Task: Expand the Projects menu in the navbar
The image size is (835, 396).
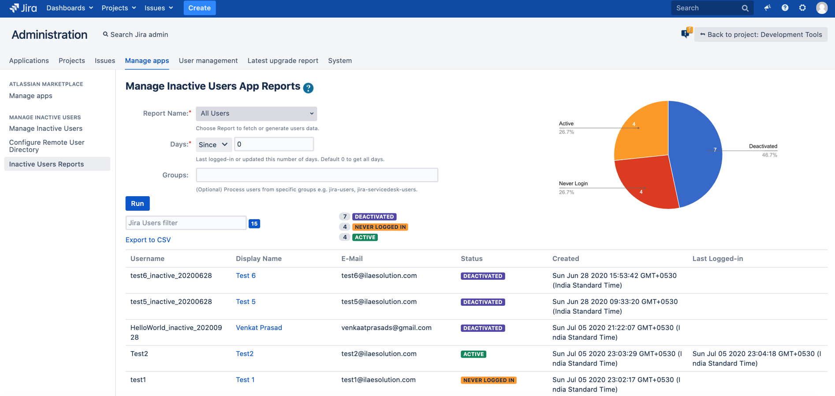Action: pos(118,7)
